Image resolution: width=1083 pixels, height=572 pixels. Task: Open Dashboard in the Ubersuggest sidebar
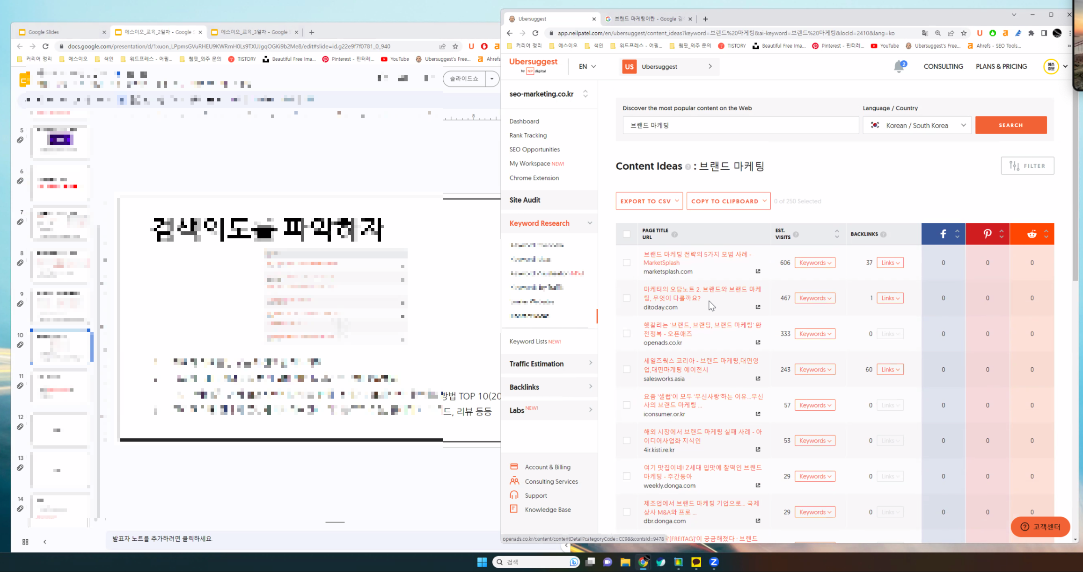pyautogui.click(x=524, y=122)
